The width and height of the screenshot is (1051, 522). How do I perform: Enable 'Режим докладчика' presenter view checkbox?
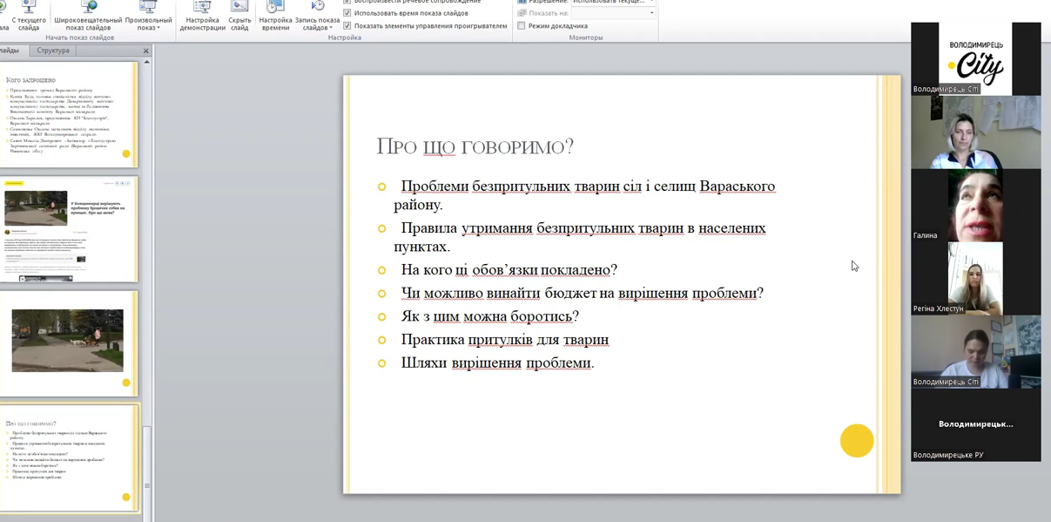point(522,26)
